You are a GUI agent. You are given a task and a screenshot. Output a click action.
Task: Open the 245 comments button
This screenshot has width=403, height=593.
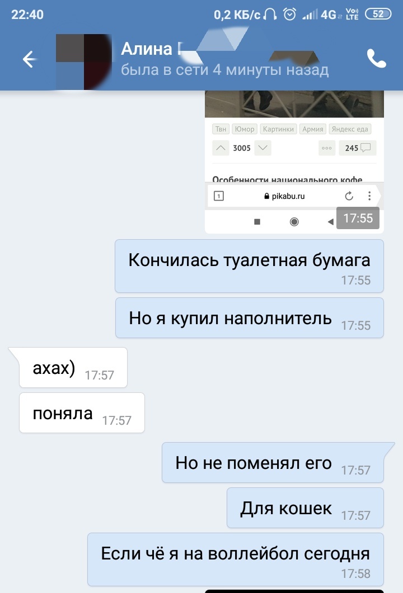tap(358, 148)
